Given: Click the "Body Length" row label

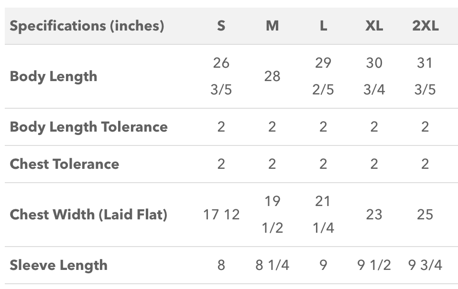Looking at the screenshot, I should pyautogui.click(x=53, y=76).
